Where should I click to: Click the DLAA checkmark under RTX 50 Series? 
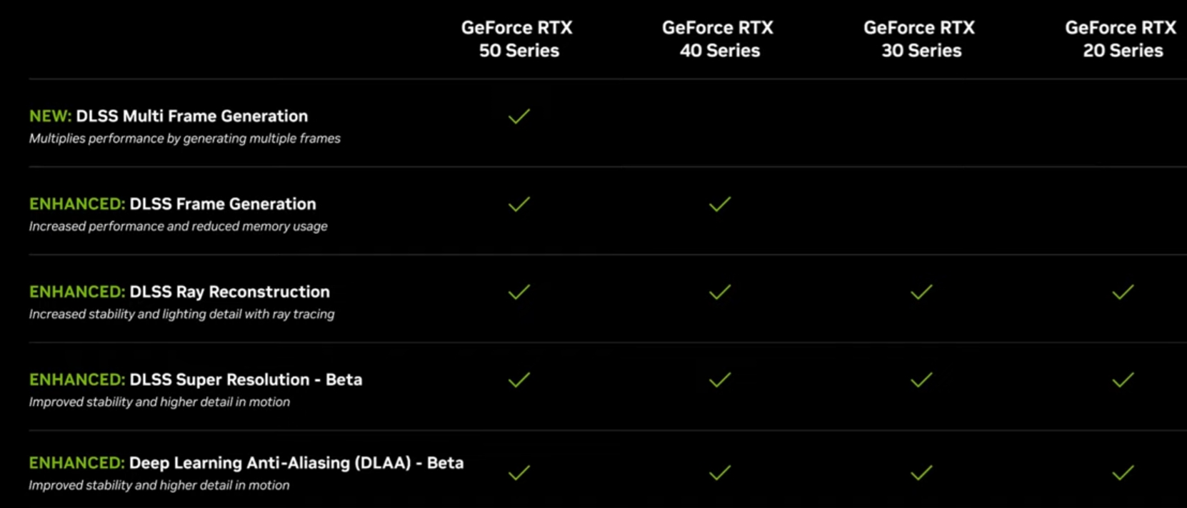coord(519,472)
